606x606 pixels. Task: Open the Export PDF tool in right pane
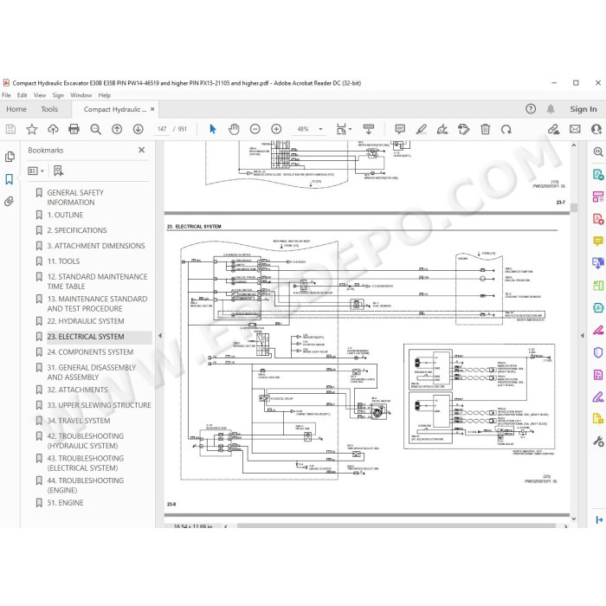(x=598, y=174)
